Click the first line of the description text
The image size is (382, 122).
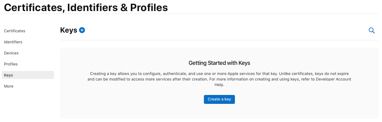coord(219,74)
